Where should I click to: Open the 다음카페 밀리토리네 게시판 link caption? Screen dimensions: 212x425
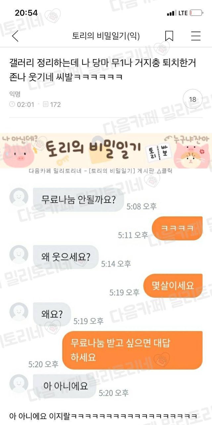(x=100, y=172)
